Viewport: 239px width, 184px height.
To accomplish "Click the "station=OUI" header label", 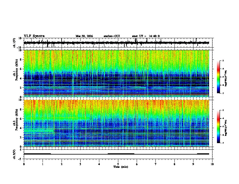I will pos(112,36).
